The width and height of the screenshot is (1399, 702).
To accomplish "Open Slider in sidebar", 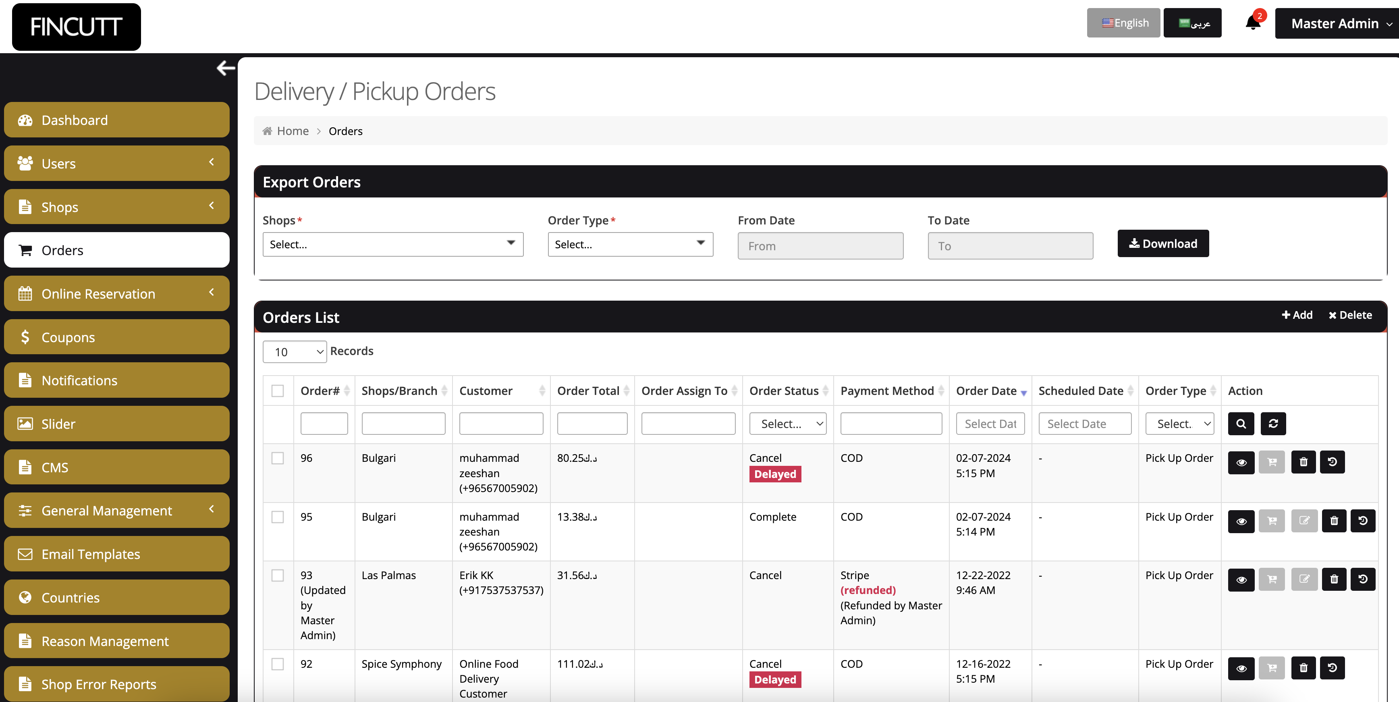I will pyautogui.click(x=116, y=424).
